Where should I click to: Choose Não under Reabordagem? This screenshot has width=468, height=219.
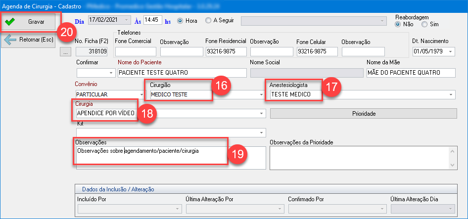pos(398,24)
